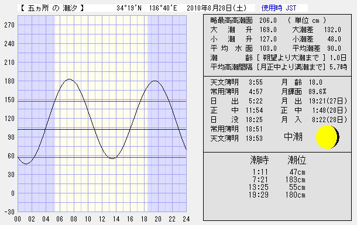Click the 大潮差 value 132.0

pos(332,30)
